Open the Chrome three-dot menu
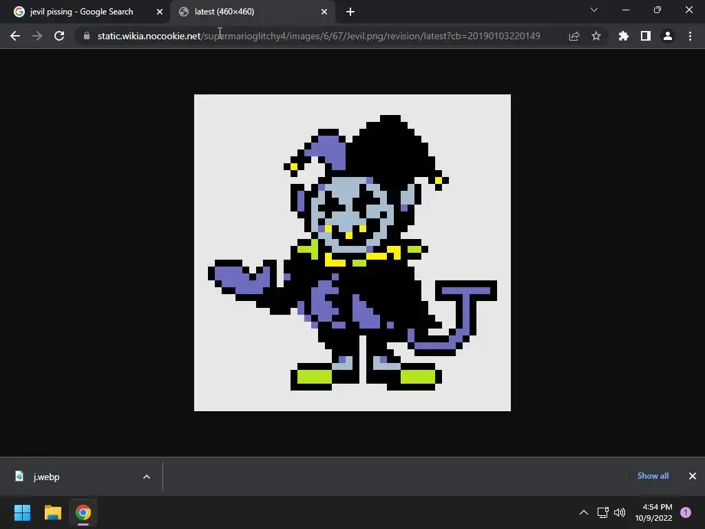Image resolution: width=705 pixels, height=529 pixels. [690, 36]
